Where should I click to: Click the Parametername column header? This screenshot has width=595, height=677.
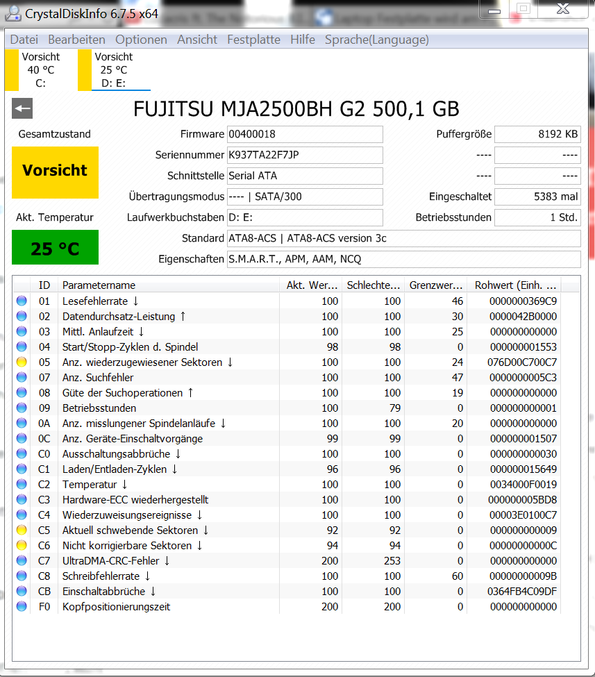click(169, 285)
